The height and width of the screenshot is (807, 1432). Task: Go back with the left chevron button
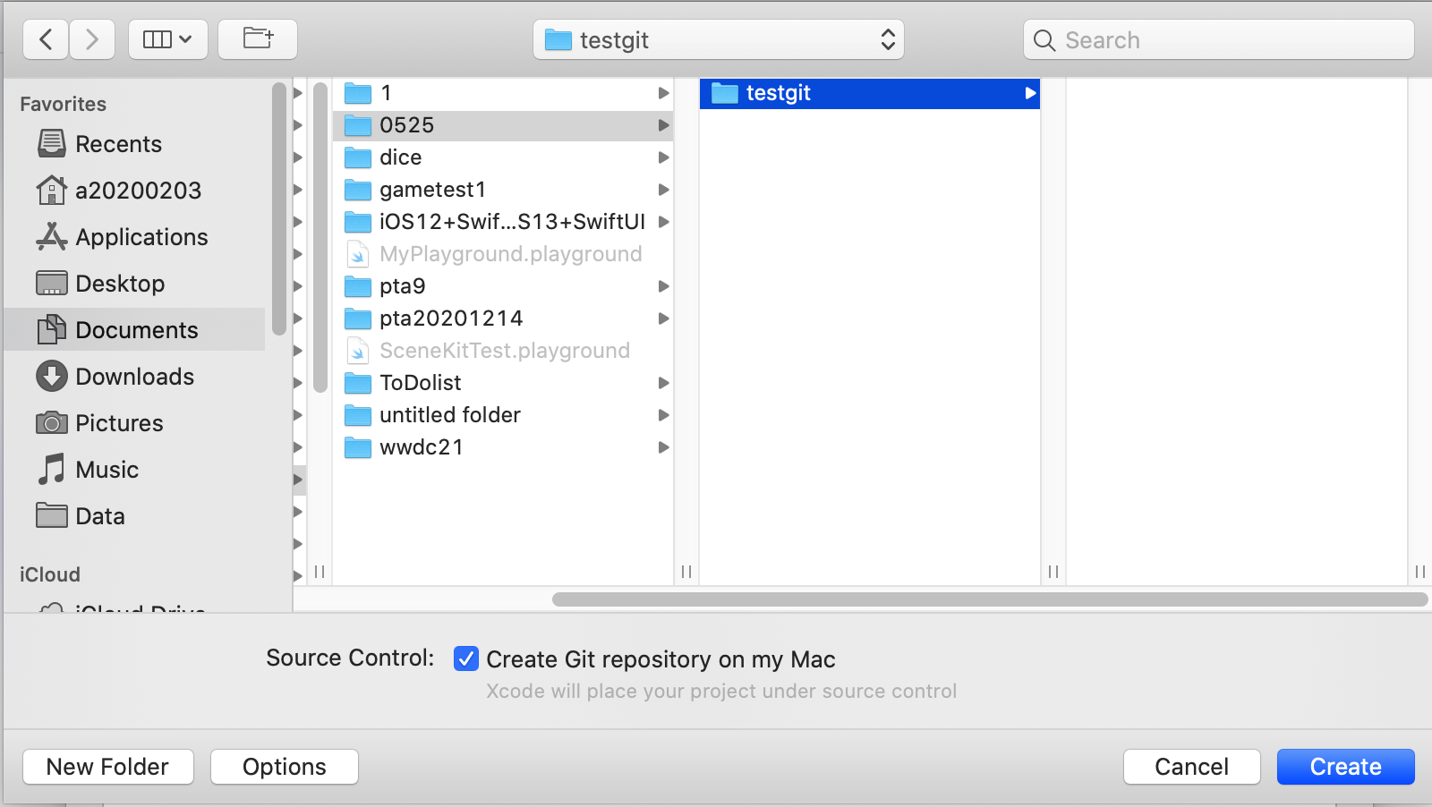coord(46,39)
